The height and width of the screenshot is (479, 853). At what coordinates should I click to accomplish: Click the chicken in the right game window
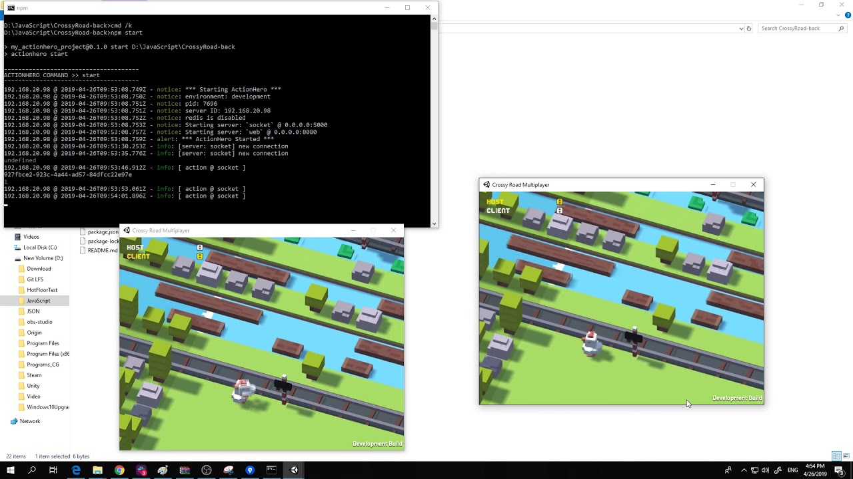(x=590, y=343)
